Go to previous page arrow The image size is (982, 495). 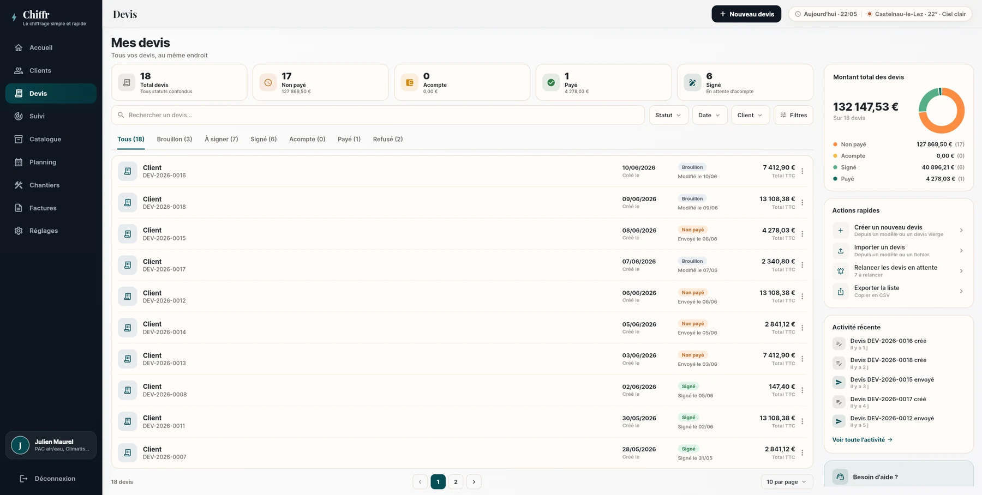(x=420, y=482)
